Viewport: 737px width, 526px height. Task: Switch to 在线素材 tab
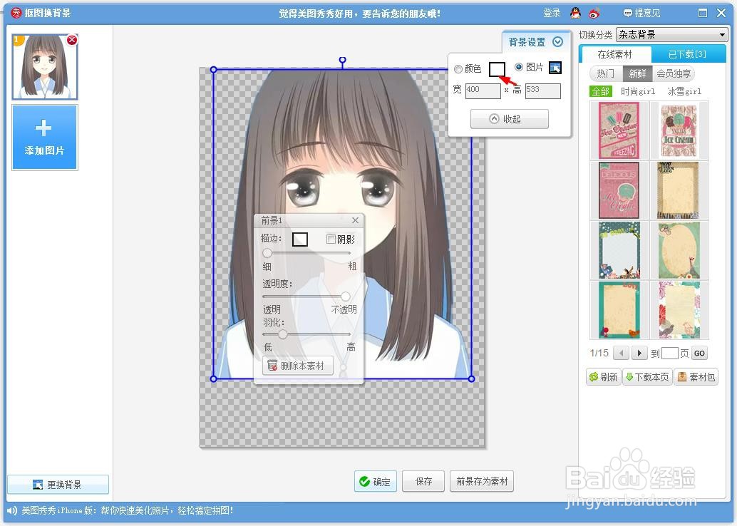pyautogui.click(x=615, y=55)
